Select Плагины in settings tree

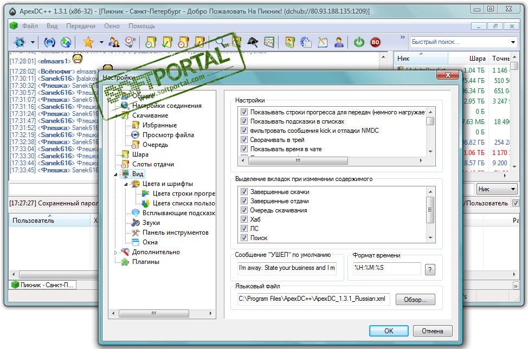click(x=145, y=262)
